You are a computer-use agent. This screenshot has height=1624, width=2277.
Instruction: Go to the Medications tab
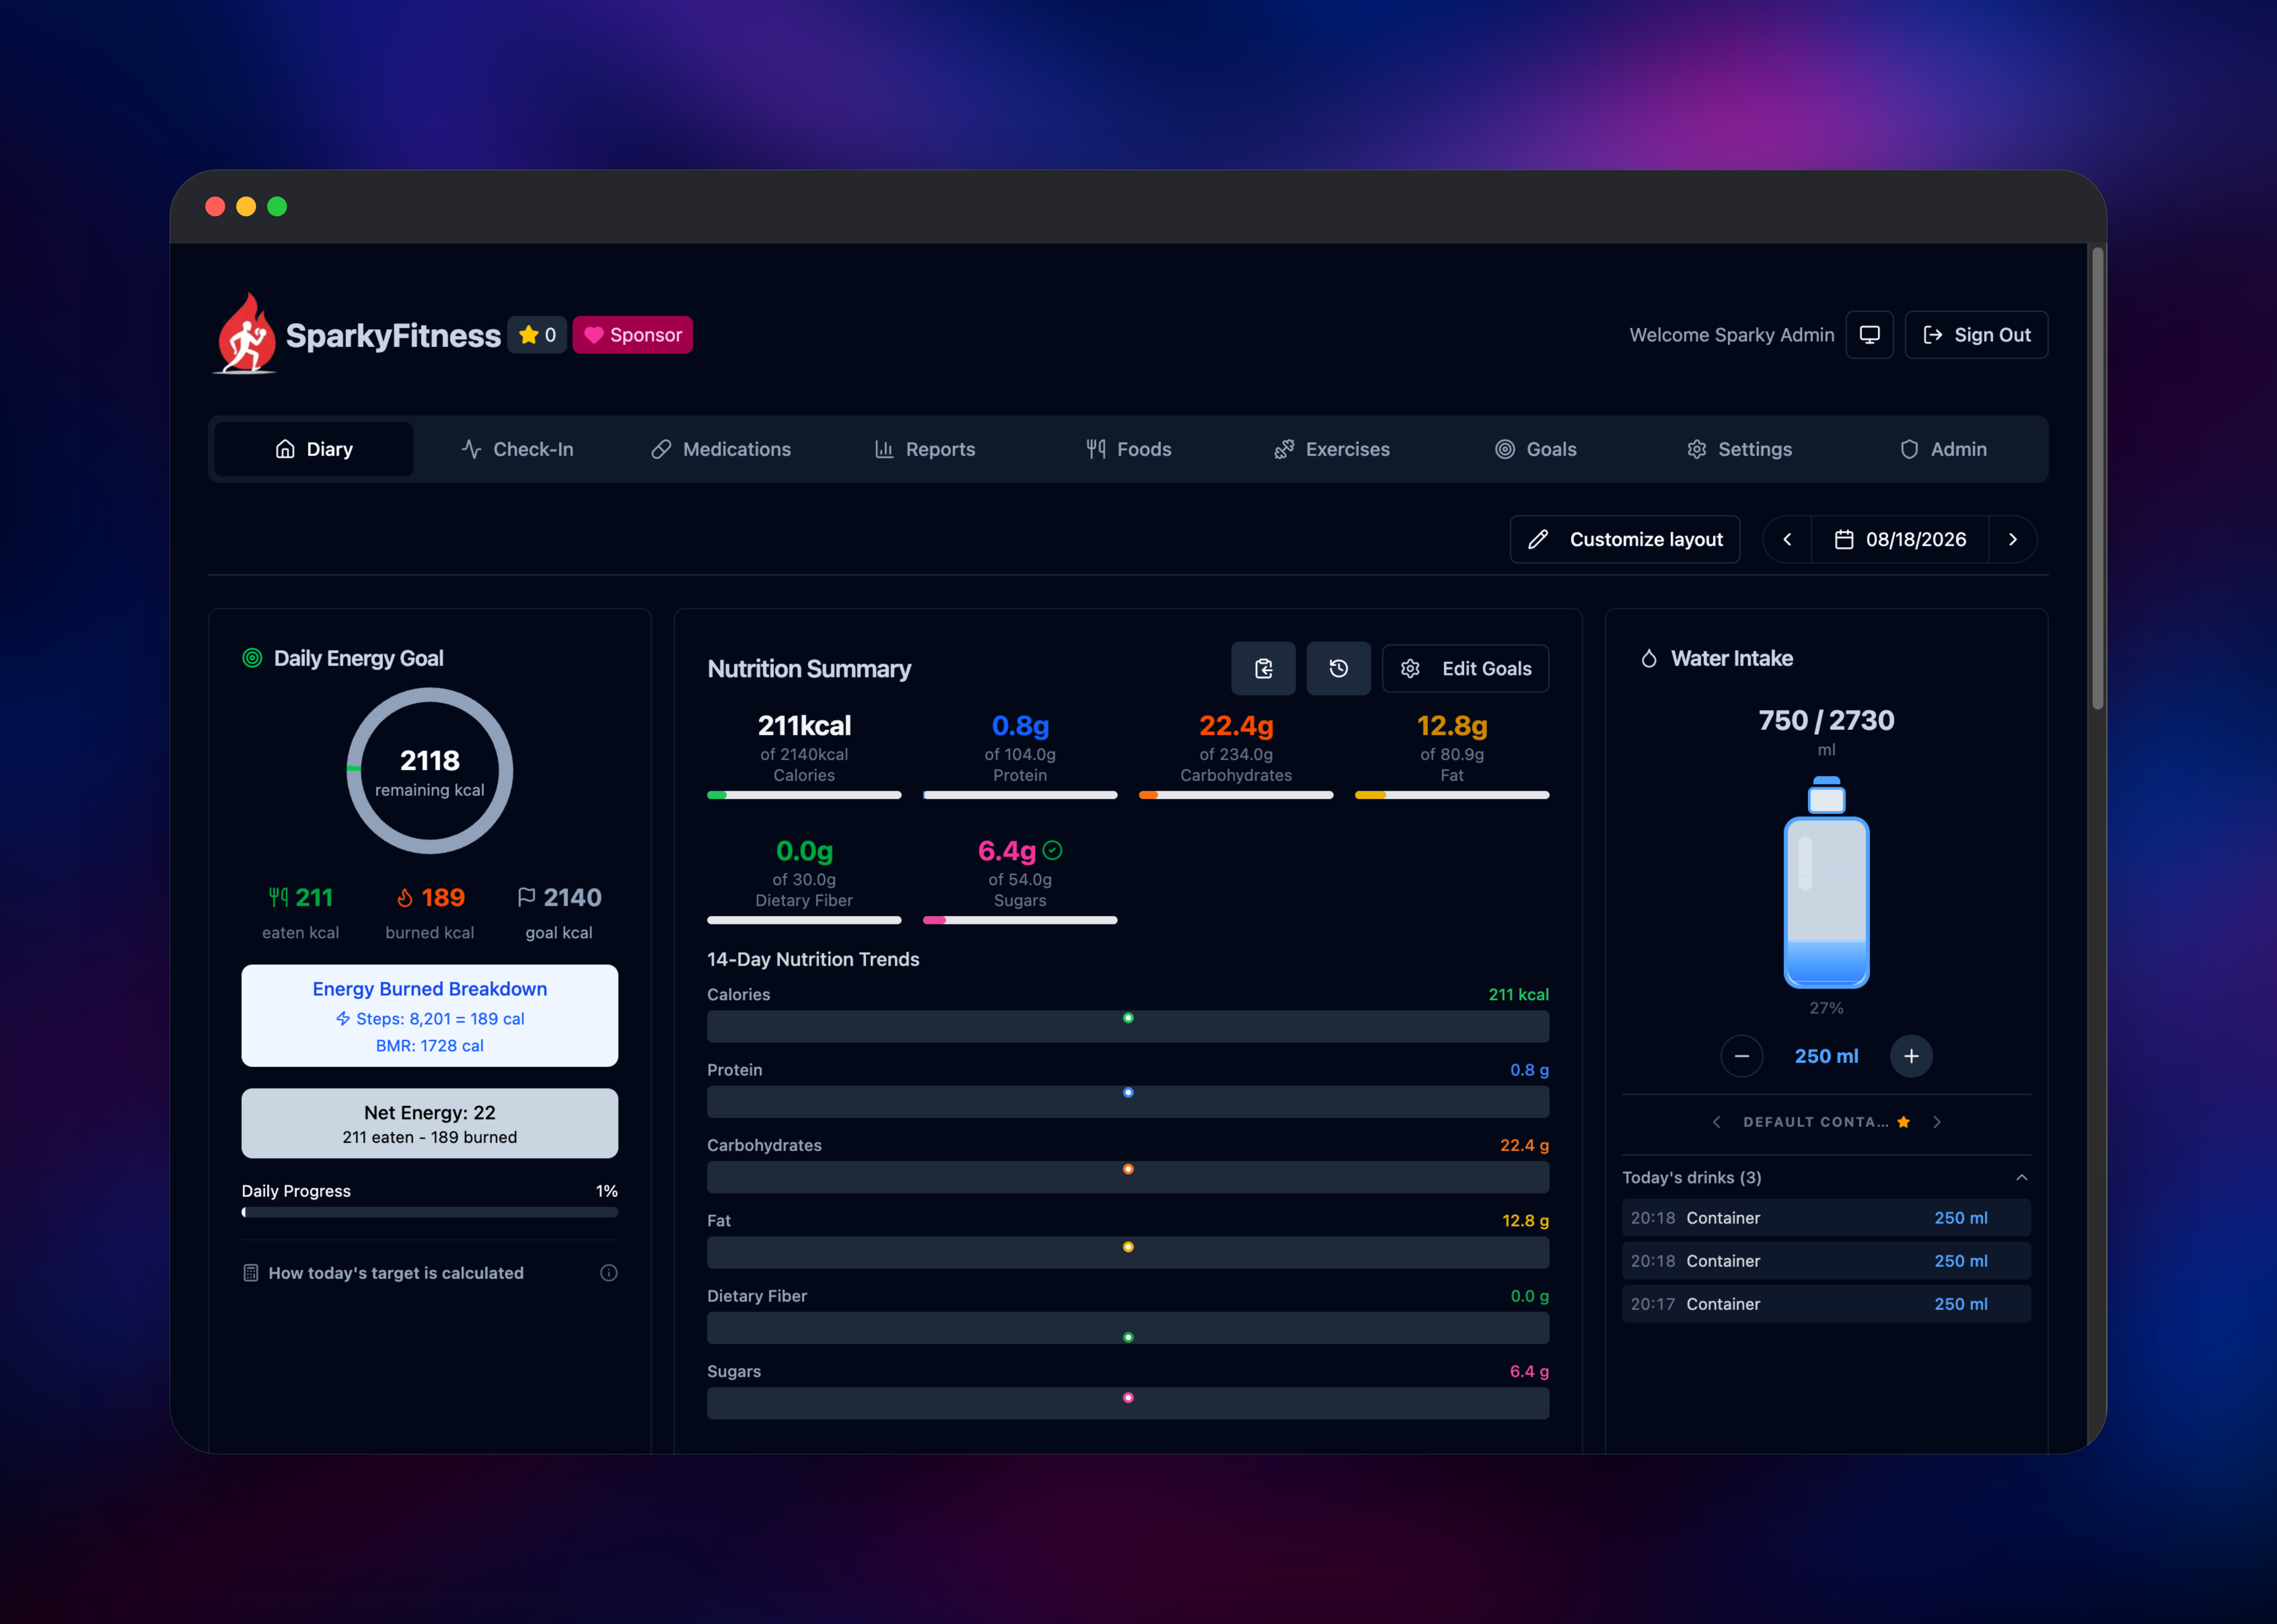[721, 449]
